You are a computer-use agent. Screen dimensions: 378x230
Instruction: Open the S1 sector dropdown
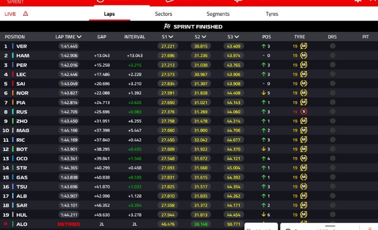171,37
